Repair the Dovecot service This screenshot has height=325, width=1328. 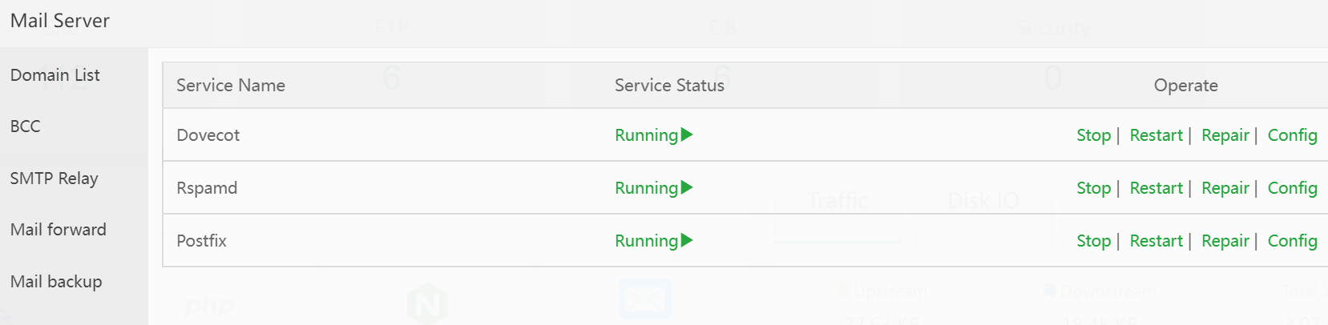point(1225,135)
